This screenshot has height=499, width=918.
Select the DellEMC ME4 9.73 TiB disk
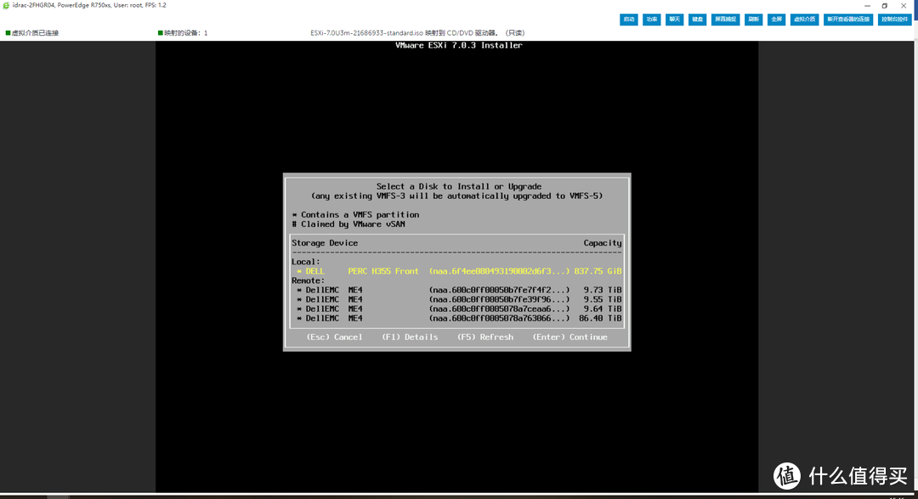[456, 290]
